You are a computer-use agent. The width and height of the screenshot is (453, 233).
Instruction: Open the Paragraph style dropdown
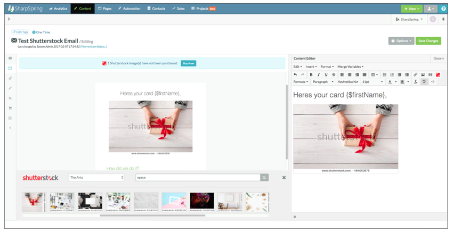pos(322,82)
